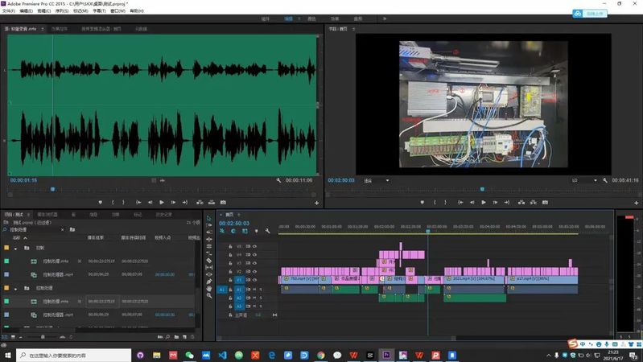Hide track V5 with eye icon
643x362 pixels.
tap(256, 246)
